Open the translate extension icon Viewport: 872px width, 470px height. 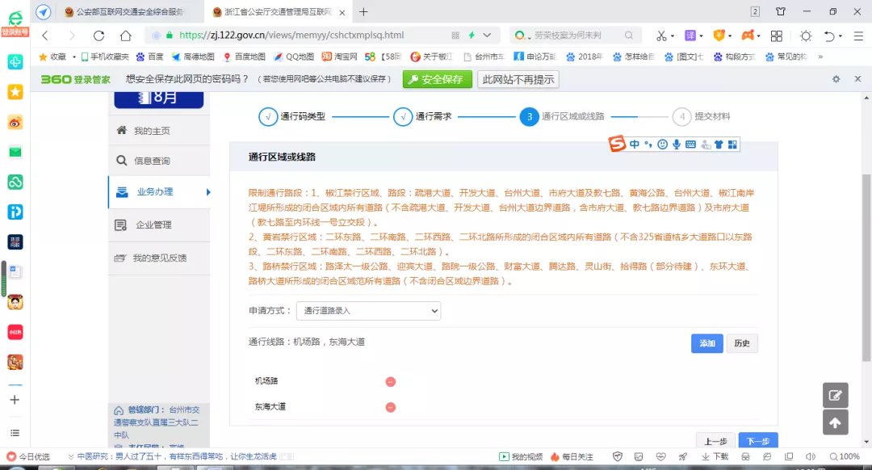tap(690, 36)
